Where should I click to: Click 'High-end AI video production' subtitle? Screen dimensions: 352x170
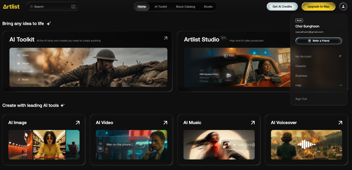(x=246, y=41)
